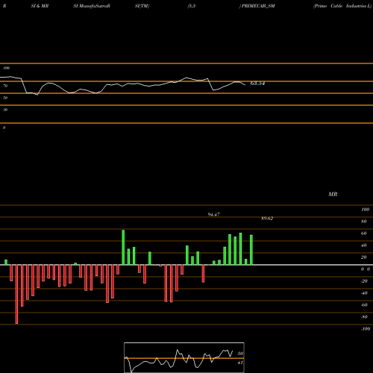The height and width of the screenshot is (373, 373).
Task: Click the '(5,5' parameter text in header
Action: click(192, 6)
